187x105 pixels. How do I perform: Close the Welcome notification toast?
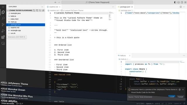[183, 90]
